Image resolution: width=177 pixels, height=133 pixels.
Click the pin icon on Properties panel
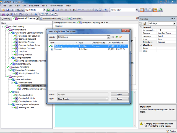[172, 19]
